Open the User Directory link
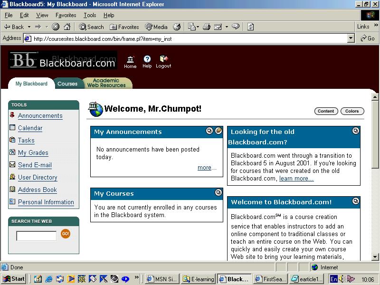The width and height of the screenshot is (380, 285). click(38, 177)
